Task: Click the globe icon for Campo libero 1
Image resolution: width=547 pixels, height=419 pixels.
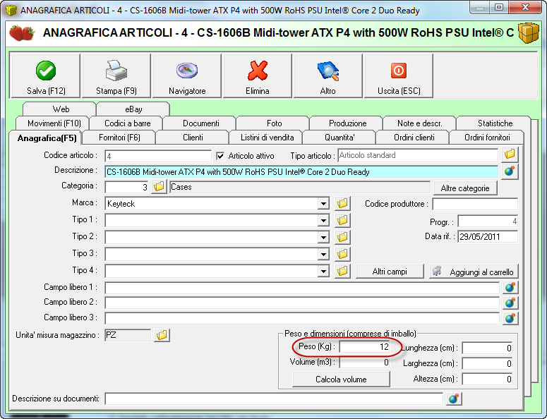Action: click(510, 288)
